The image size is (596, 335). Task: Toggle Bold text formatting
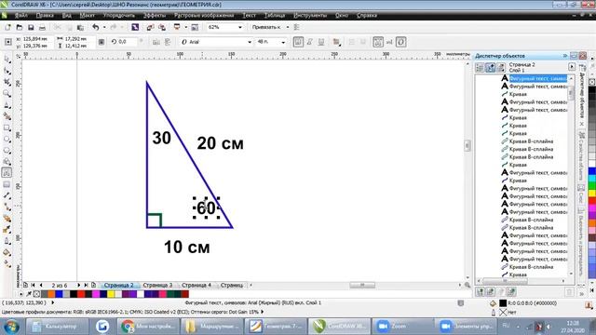coord(298,42)
